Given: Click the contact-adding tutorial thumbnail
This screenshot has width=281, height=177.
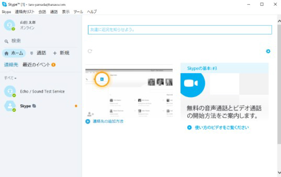Looking at the screenshot, I should (129, 93).
